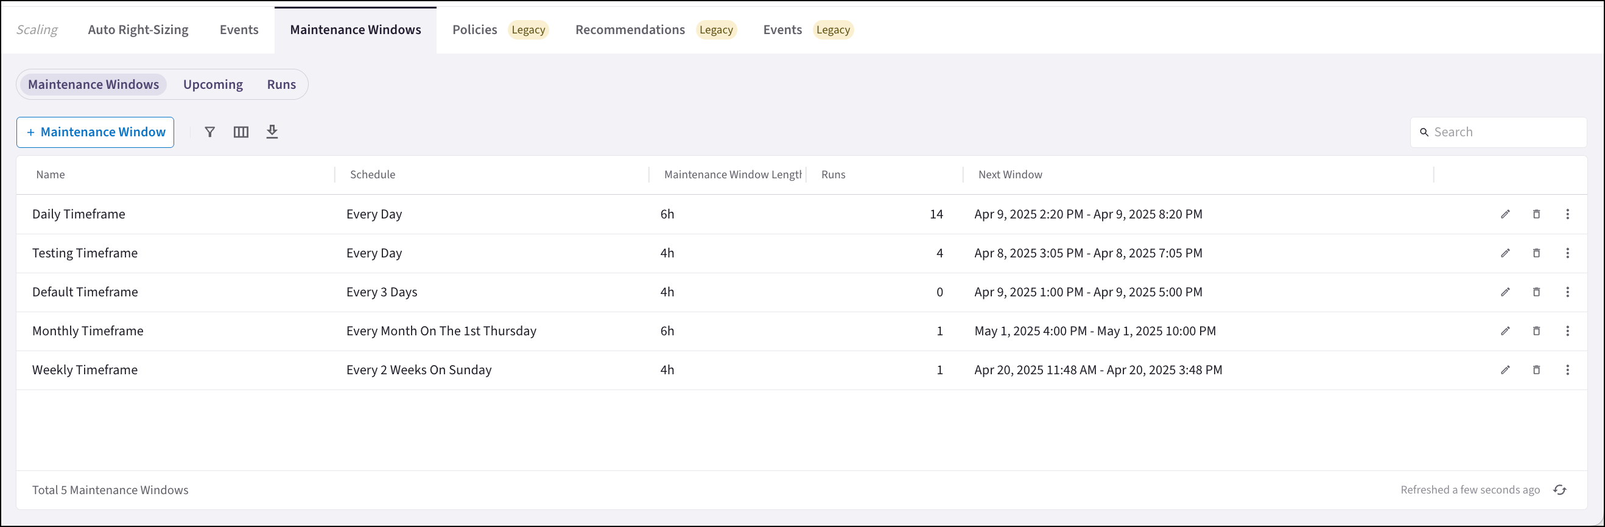
Task: Click the add Maintenance Window button
Action: coord(96,132)
